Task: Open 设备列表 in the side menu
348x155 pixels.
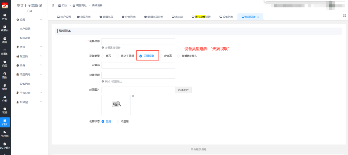Action: (25, 84)
